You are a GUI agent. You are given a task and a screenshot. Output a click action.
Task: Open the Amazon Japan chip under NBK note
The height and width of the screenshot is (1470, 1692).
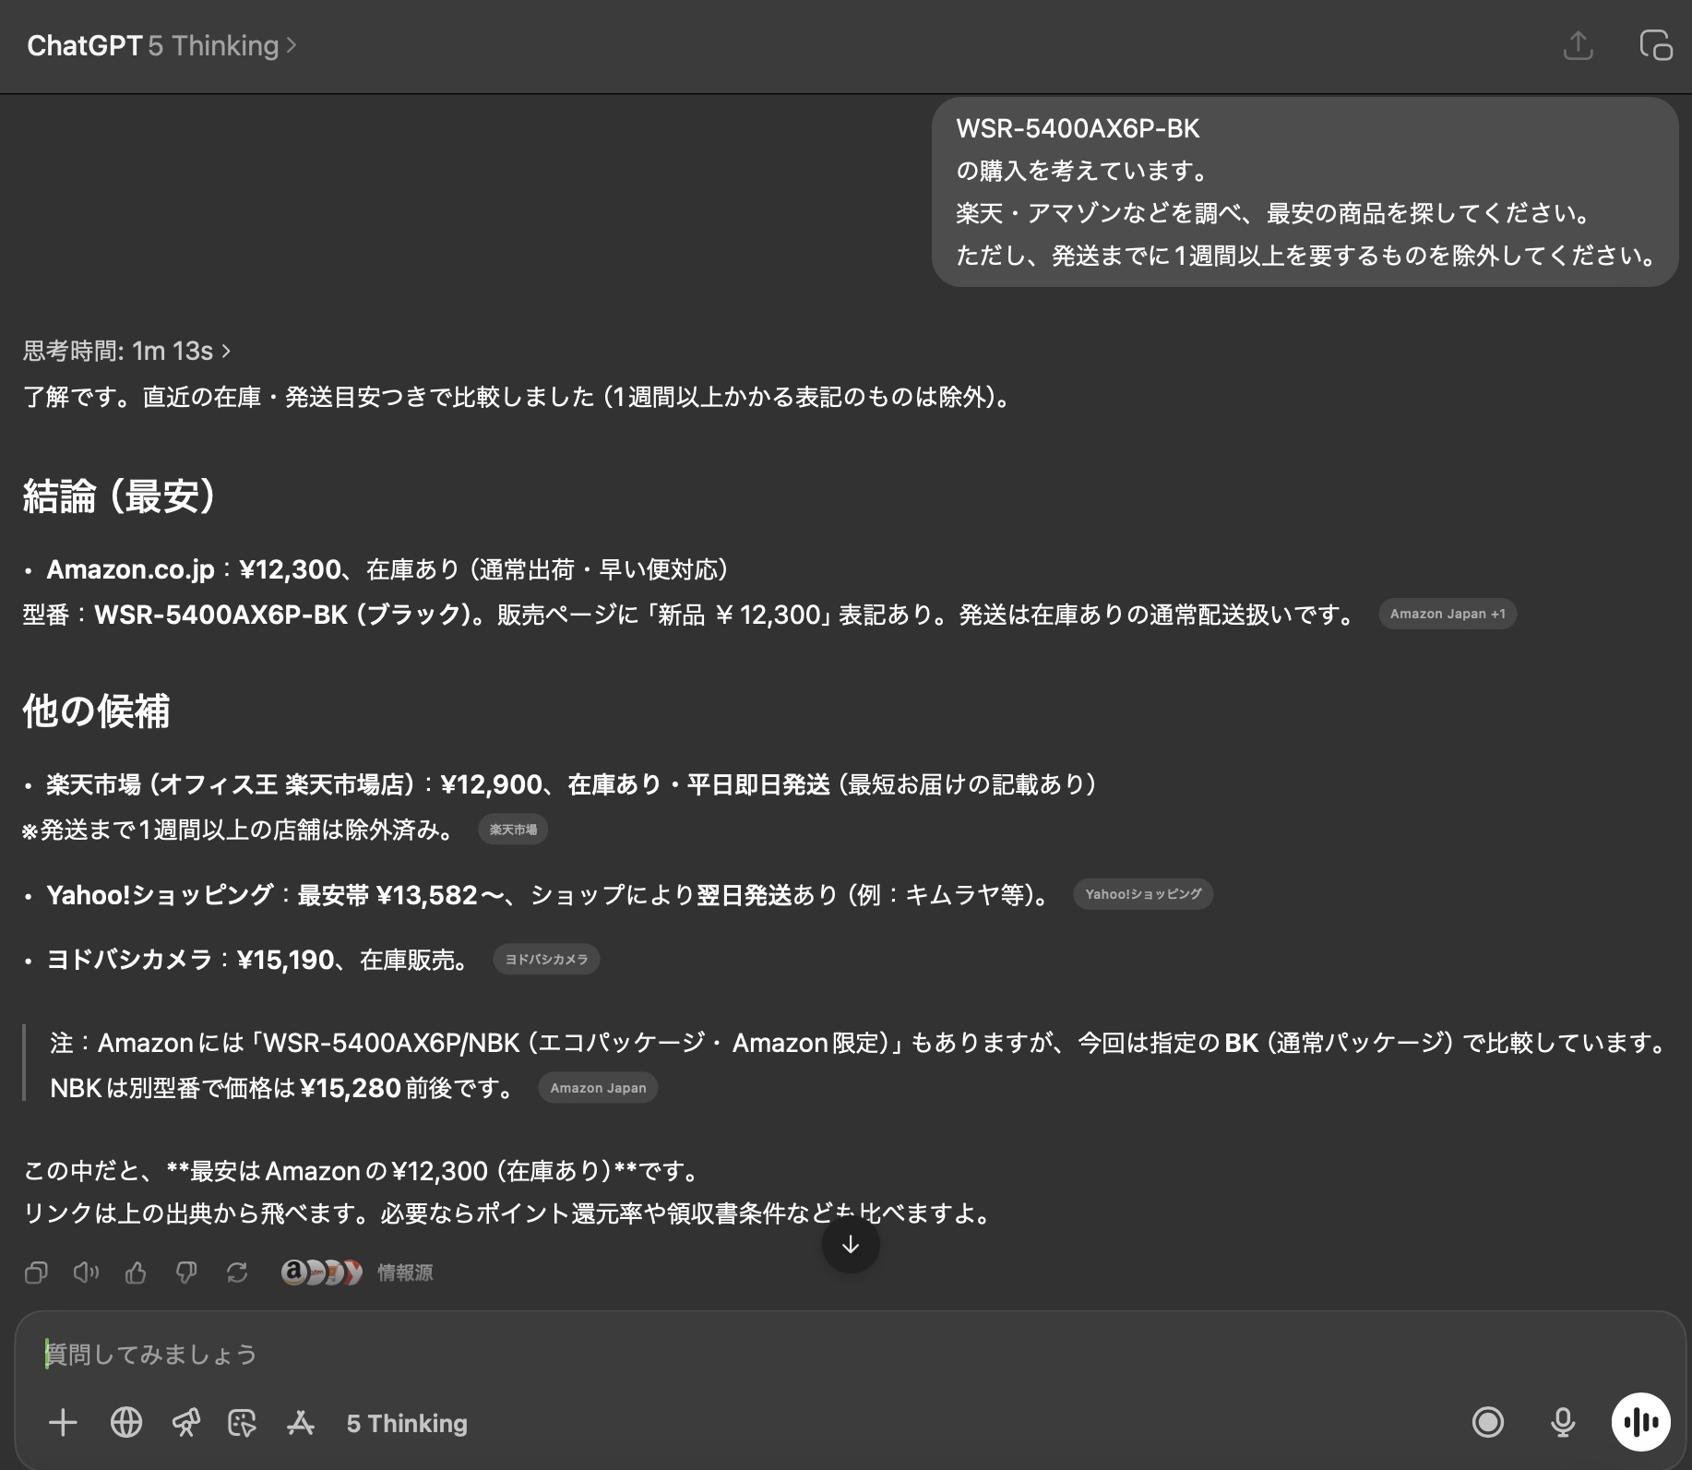click(x=598, y=1088)
